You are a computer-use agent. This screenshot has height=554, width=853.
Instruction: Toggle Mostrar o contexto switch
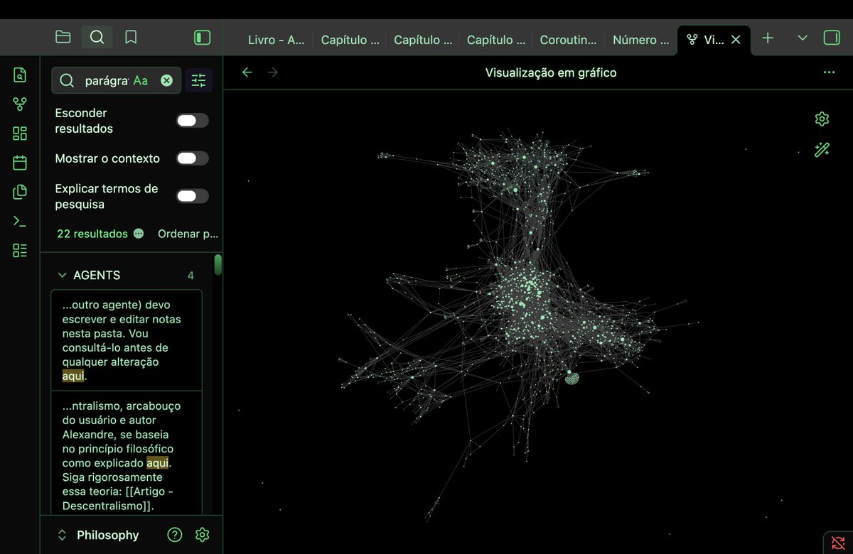pos(193,158)
